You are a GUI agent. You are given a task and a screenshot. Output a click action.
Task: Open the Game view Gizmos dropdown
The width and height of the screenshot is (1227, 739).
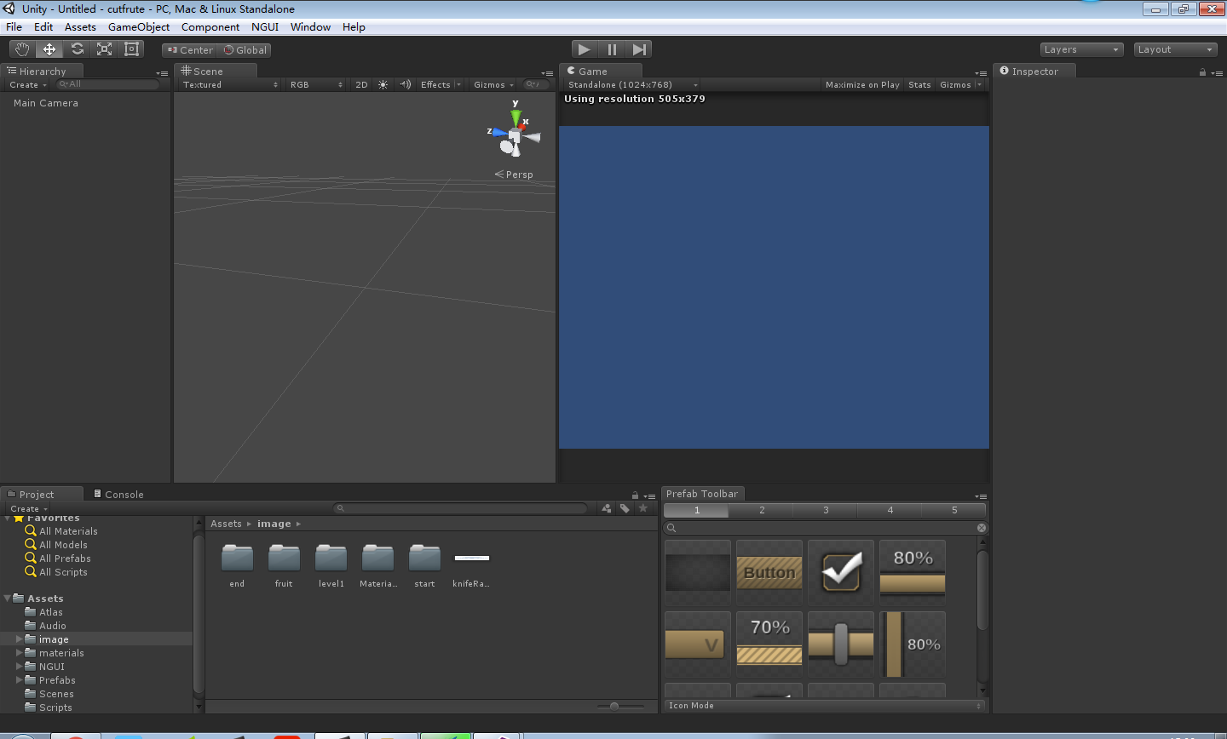tap(960, 84)
